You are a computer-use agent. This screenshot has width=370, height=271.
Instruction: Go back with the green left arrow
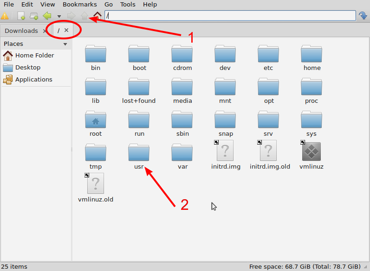click(x=47, y=16)
